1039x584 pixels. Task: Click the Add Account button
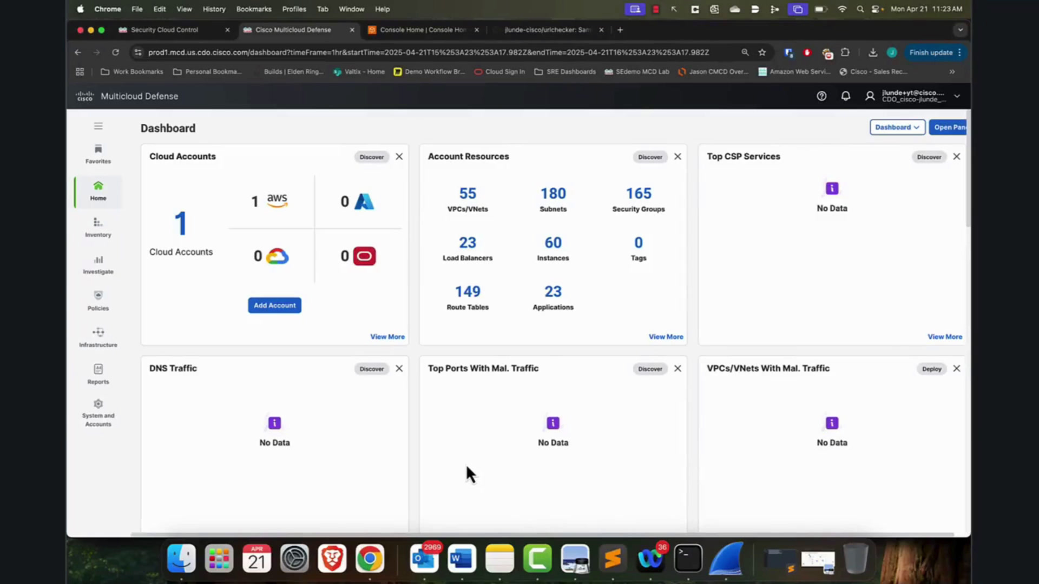pos(274,306)
